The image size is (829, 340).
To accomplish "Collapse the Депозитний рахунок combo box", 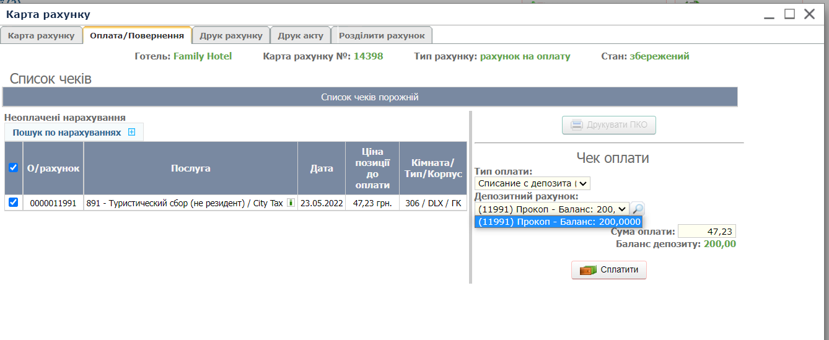I will click(x=551, y=209).
